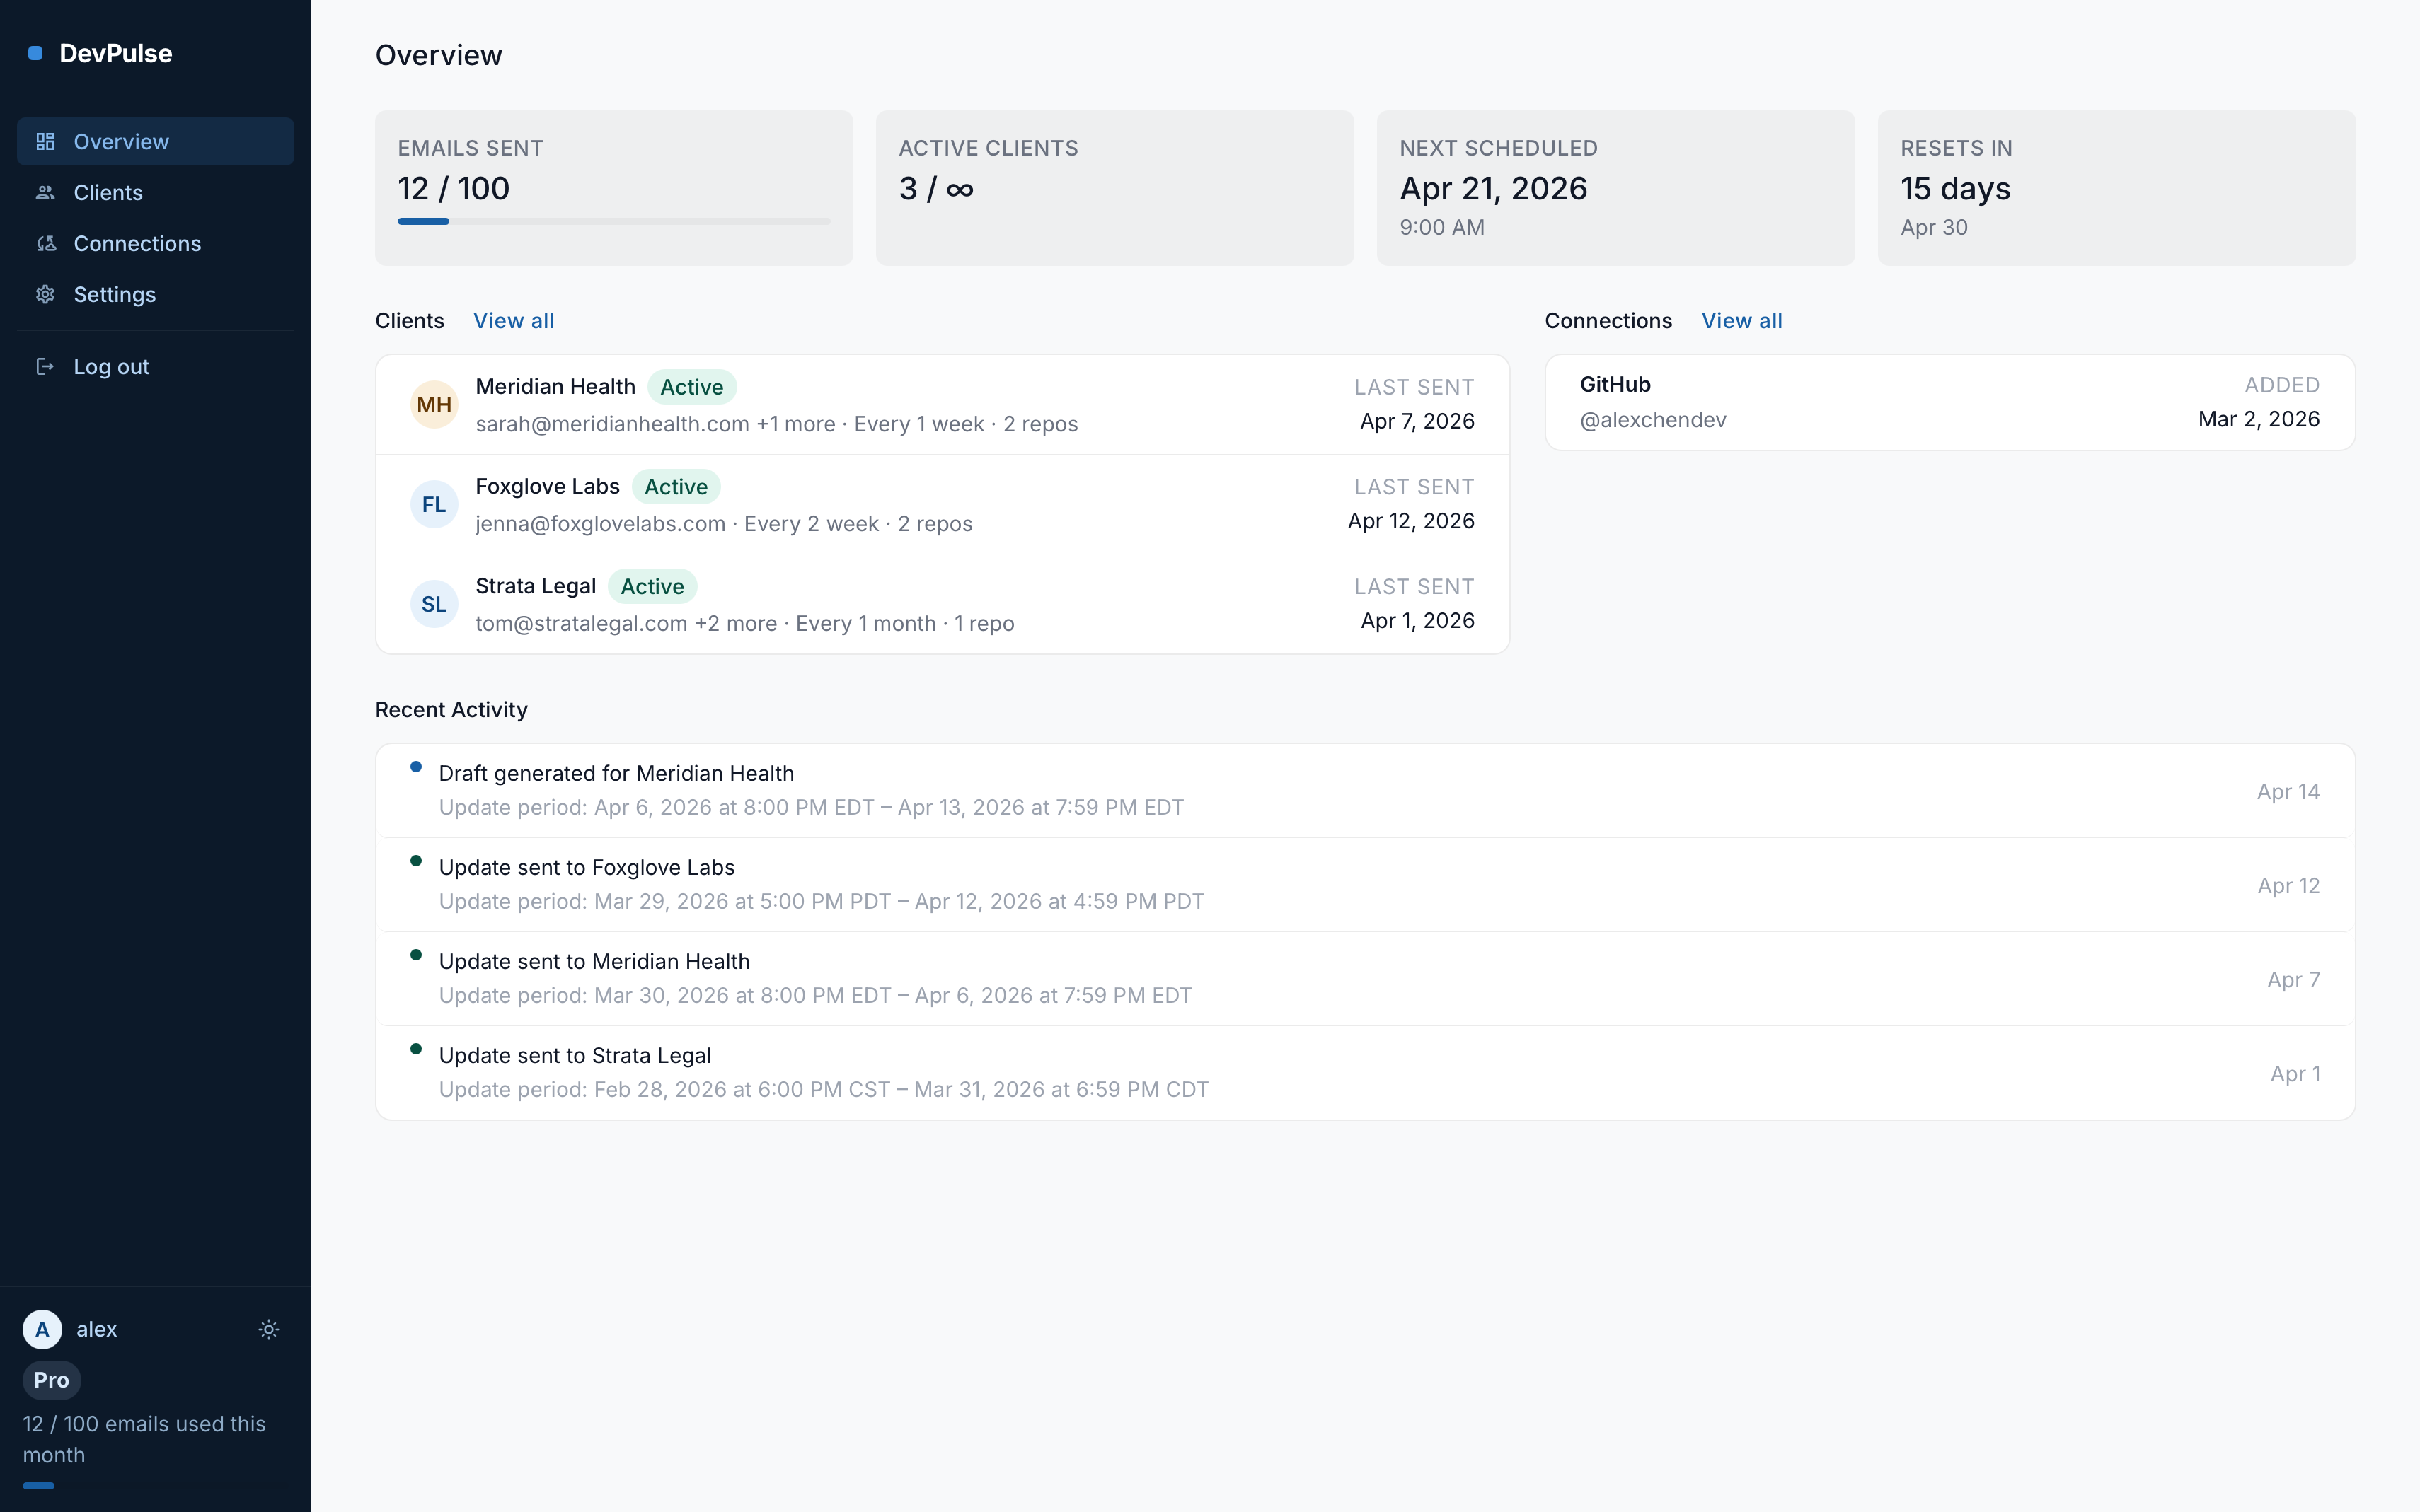Click the SL avatar for Strata Legal
The image size is (2420, 1512).
click(433, 604)
